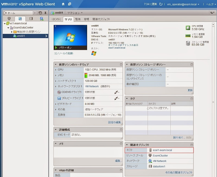Click VM console thumbnail
Viewport: 217px width, 177px height.
pos(70,37)
